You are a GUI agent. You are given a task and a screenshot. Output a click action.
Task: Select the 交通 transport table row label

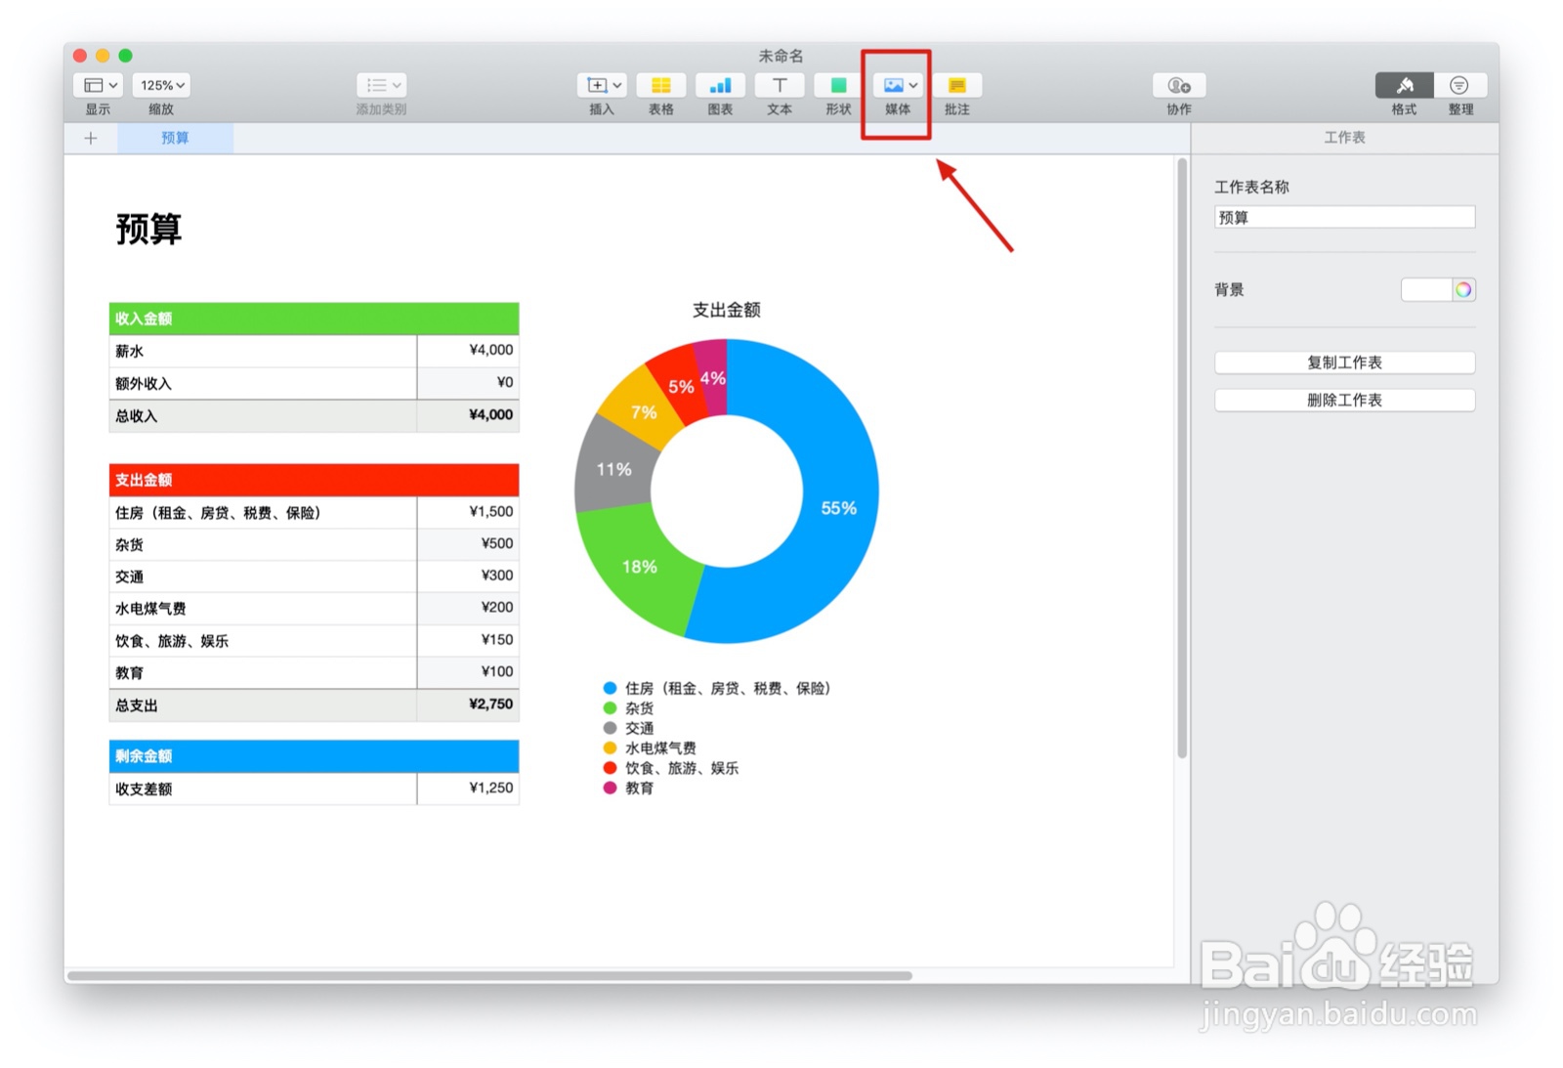(263, 577)
